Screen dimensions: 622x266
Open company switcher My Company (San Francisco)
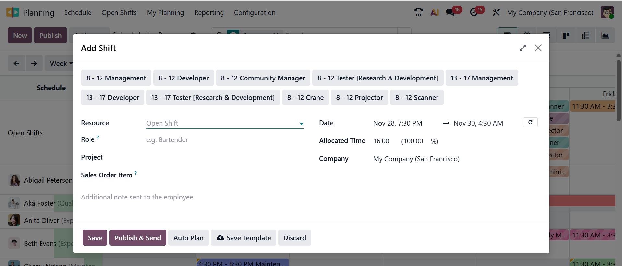click(x=550, y=13)
